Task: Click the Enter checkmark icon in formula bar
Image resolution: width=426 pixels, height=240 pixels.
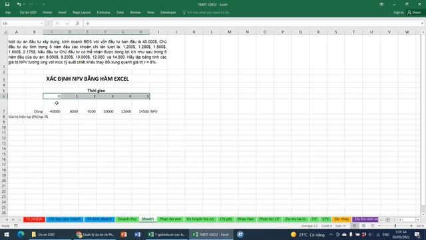Action: (67, 23)
